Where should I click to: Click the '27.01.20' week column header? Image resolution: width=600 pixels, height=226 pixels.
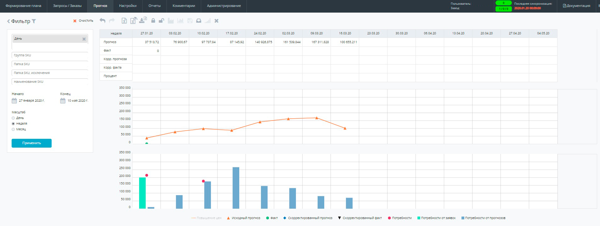pyautogui.click(x=147, y=33)
